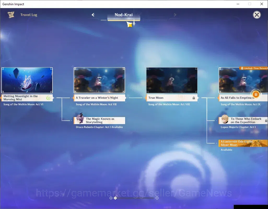Close the Genshin Impact window

[x=262, y=4]
